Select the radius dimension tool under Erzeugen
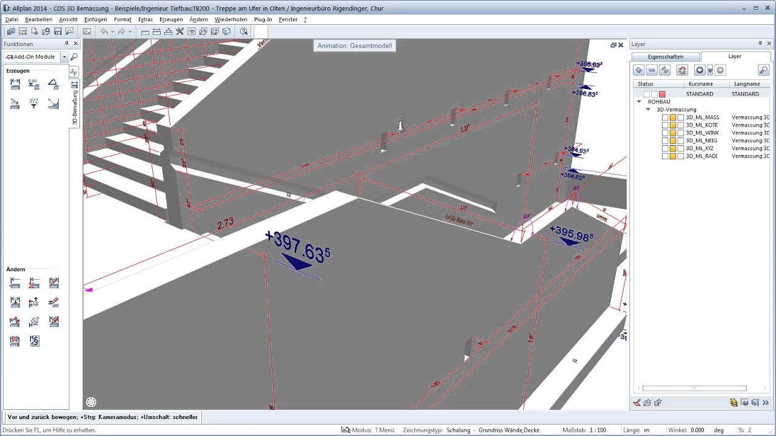 click(x=53, y=104)
